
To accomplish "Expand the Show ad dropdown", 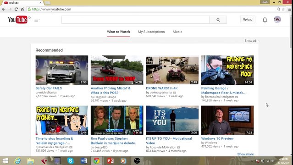I will (x=252, y=40).
